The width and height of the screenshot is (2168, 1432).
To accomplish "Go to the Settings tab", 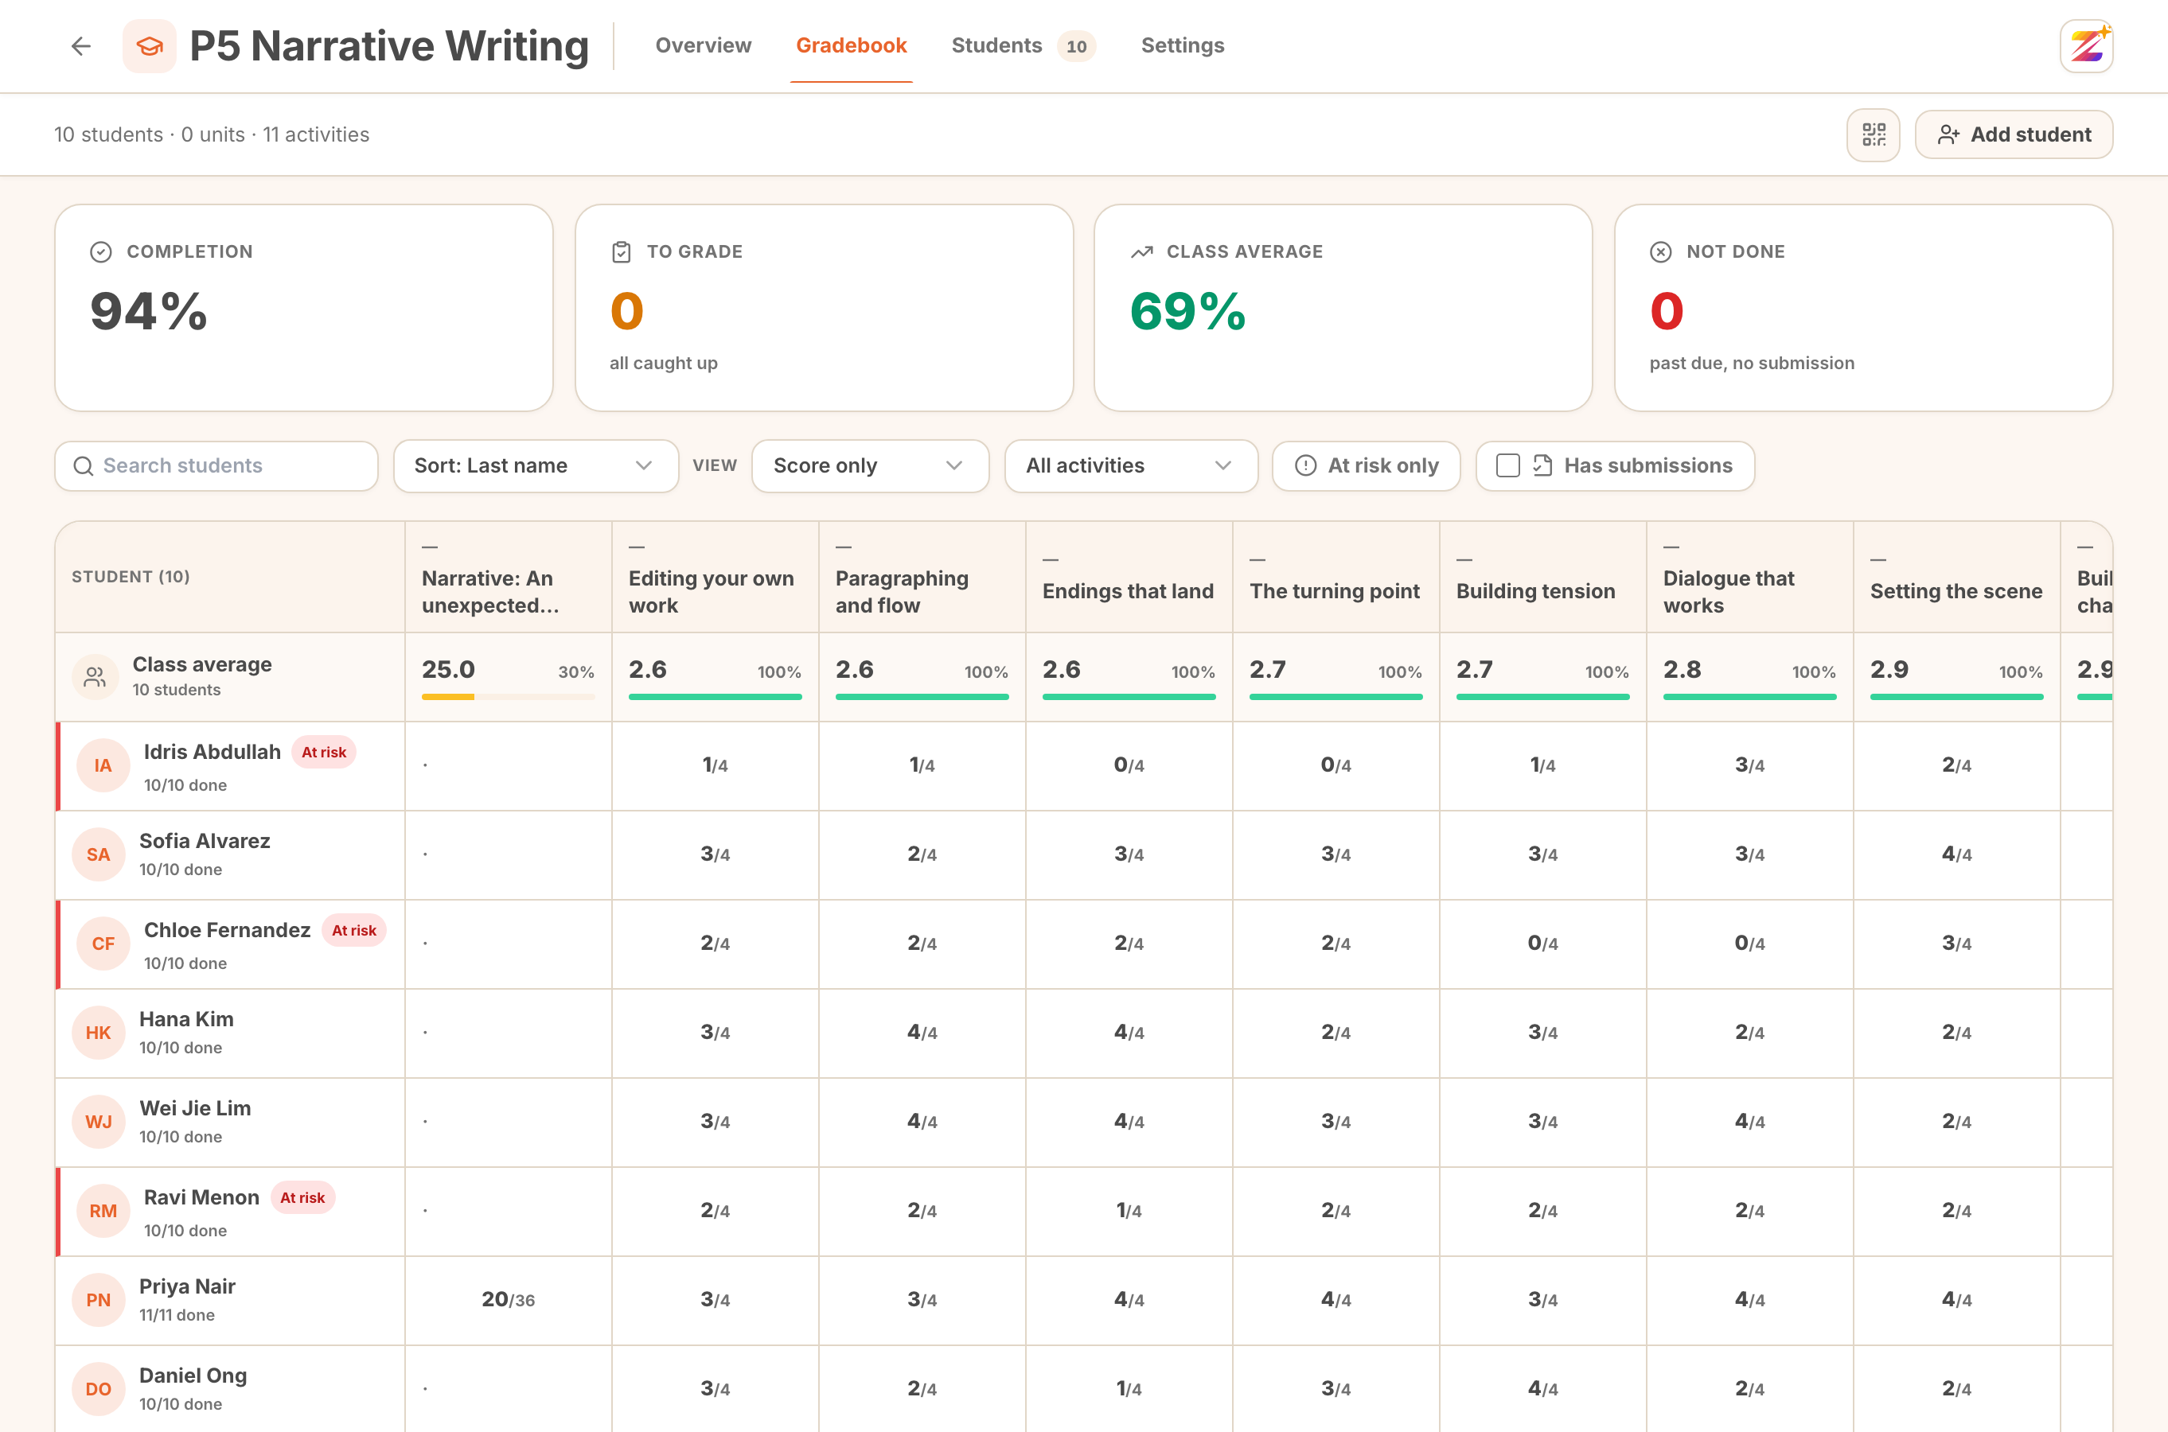I will point(1182,45).
